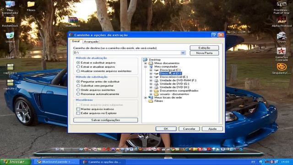Confirm extraction with OK button
The image size is (293, 165).
166,129
